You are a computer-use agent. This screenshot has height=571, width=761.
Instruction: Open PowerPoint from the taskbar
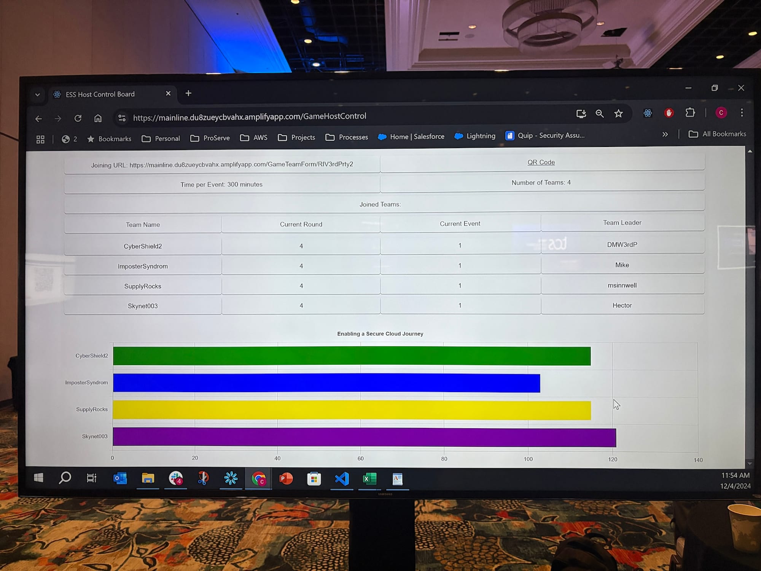coord(286,479)
